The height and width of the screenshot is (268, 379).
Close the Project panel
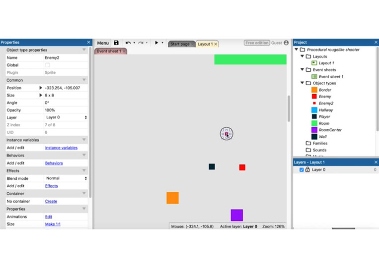(x=376, y=42)
